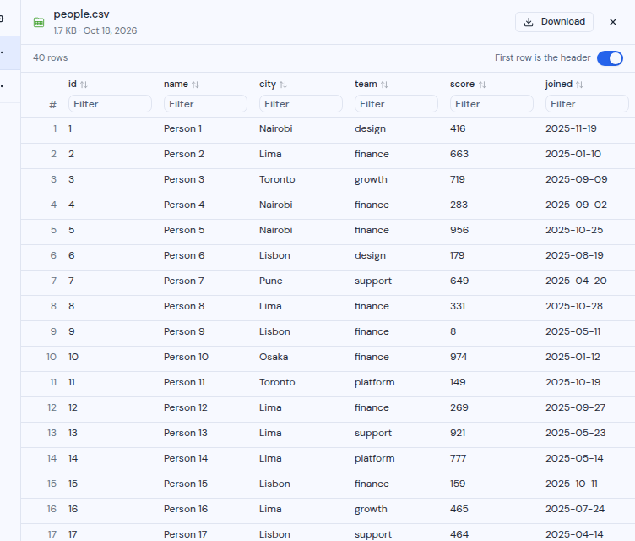This screenshot has width=635, height=541.
Task: Click the '1.7 KB · Oct 18, 2026' info
Action: [95, 30]
